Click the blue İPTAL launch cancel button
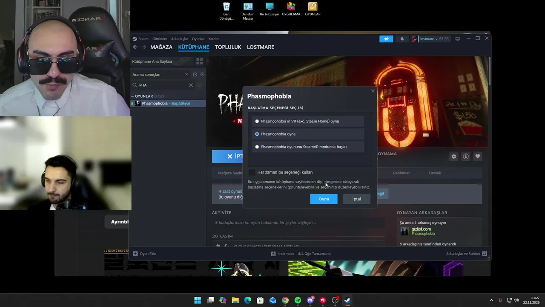The width and height of the screenshot is (545, 307). (227, 156)
